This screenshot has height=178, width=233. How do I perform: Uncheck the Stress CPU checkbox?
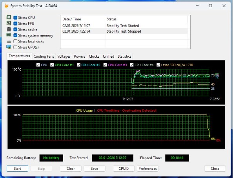click(15, 18)
